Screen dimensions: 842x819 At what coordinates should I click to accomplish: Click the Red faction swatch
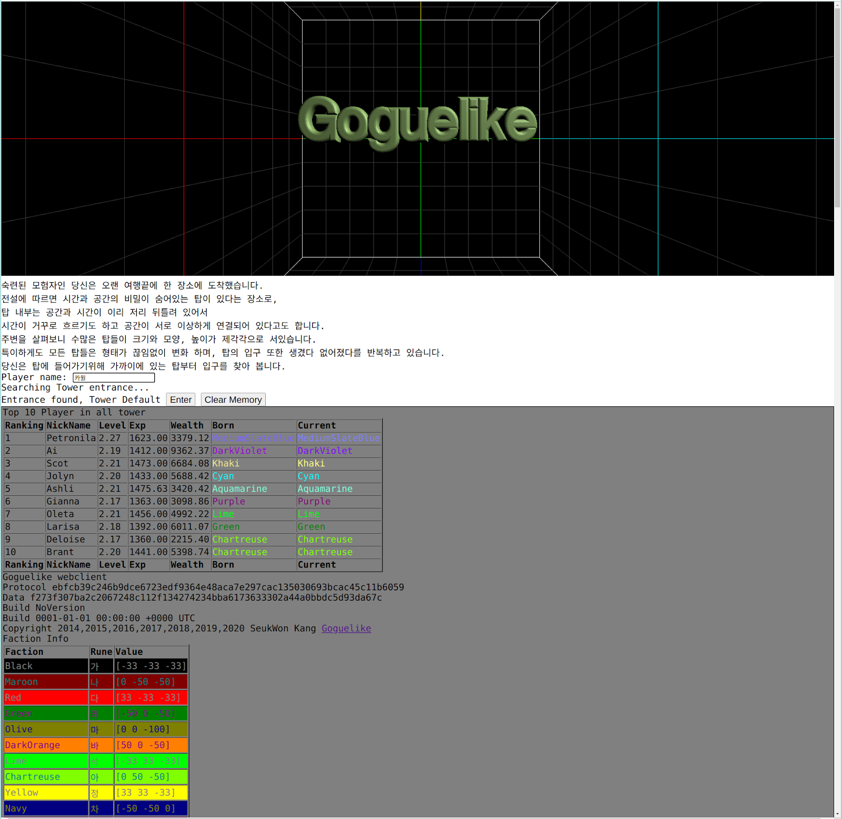46,697
